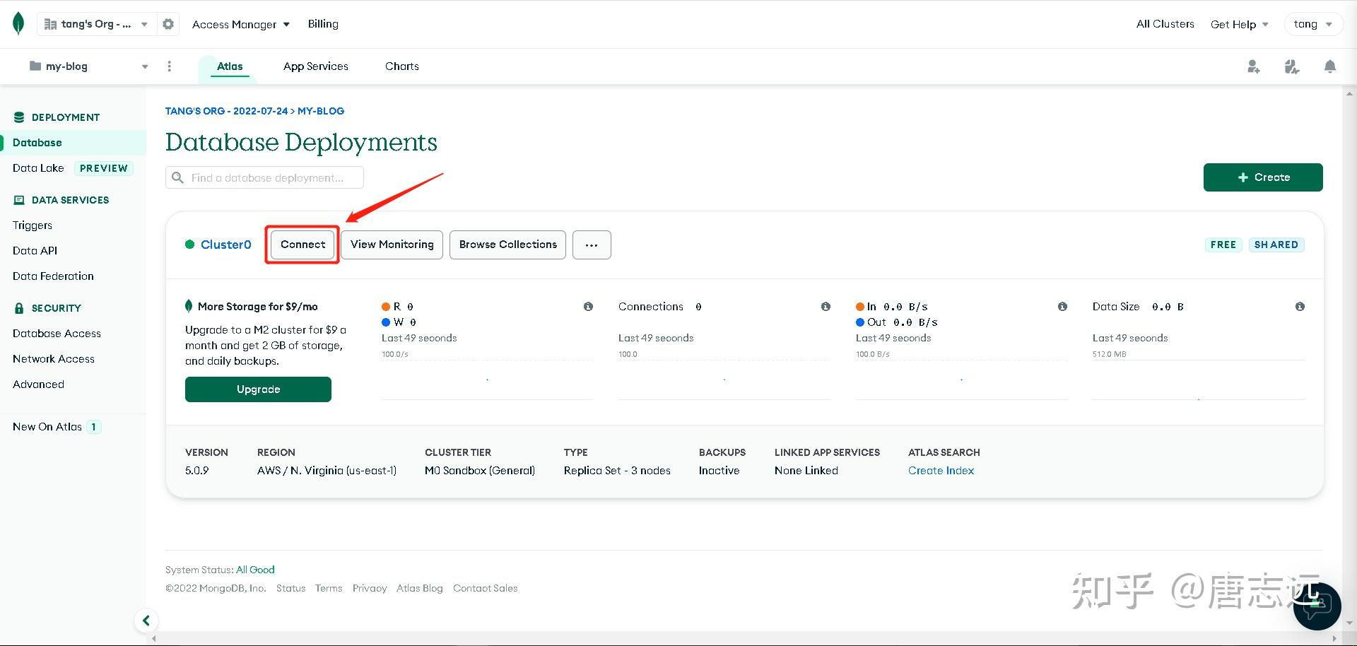Image resolution: width=1357 pixels, height=646 pixels.
Task: Open the project activity feed icon
Action: point(1291,66)
